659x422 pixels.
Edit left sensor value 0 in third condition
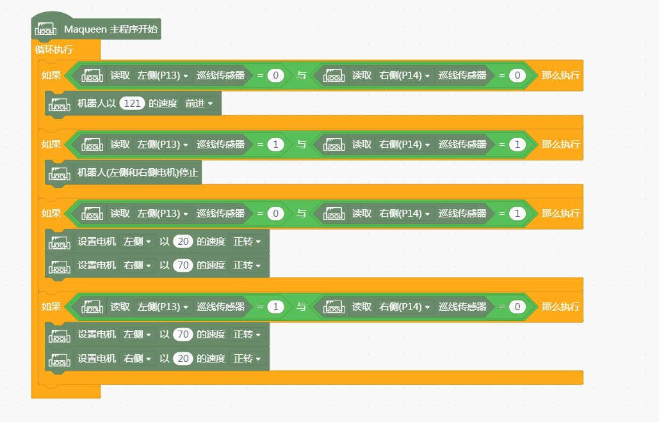pyautogui.click(x=275, y=214)
